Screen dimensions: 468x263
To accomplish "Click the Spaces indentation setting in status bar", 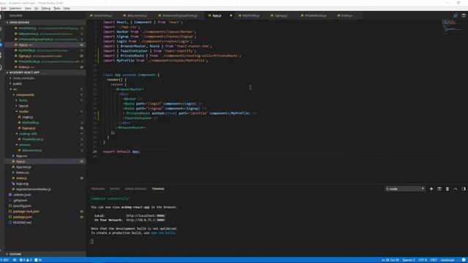I will tap(409, 260).
